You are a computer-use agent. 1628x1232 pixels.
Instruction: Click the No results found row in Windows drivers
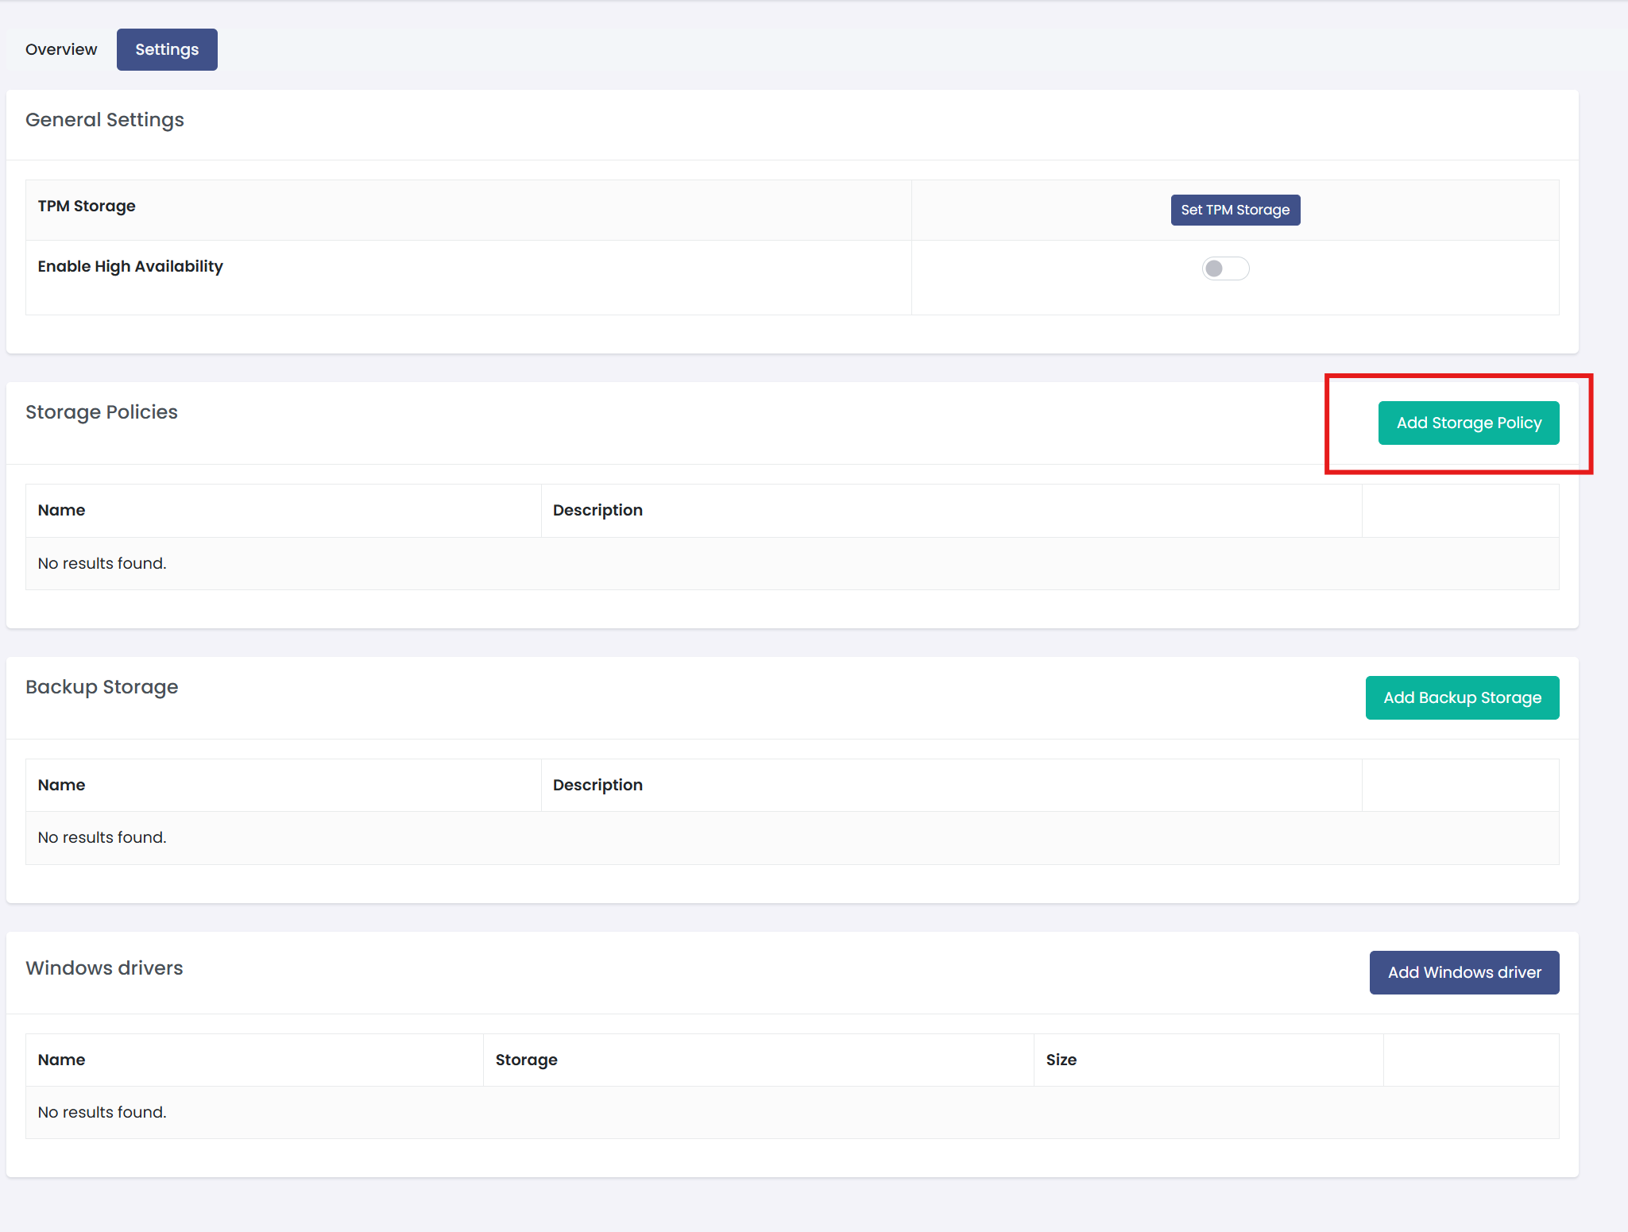(x=102, y=1112)
